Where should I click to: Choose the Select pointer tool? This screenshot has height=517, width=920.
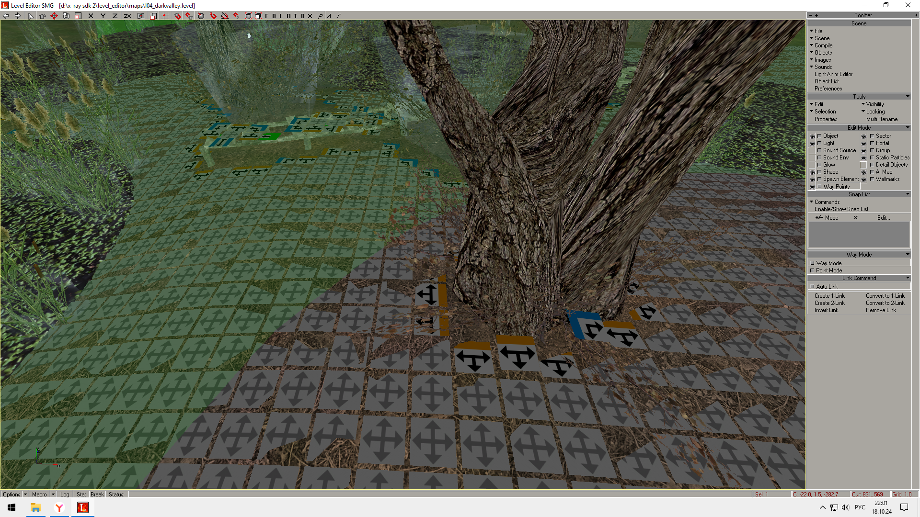coord(31,16)
